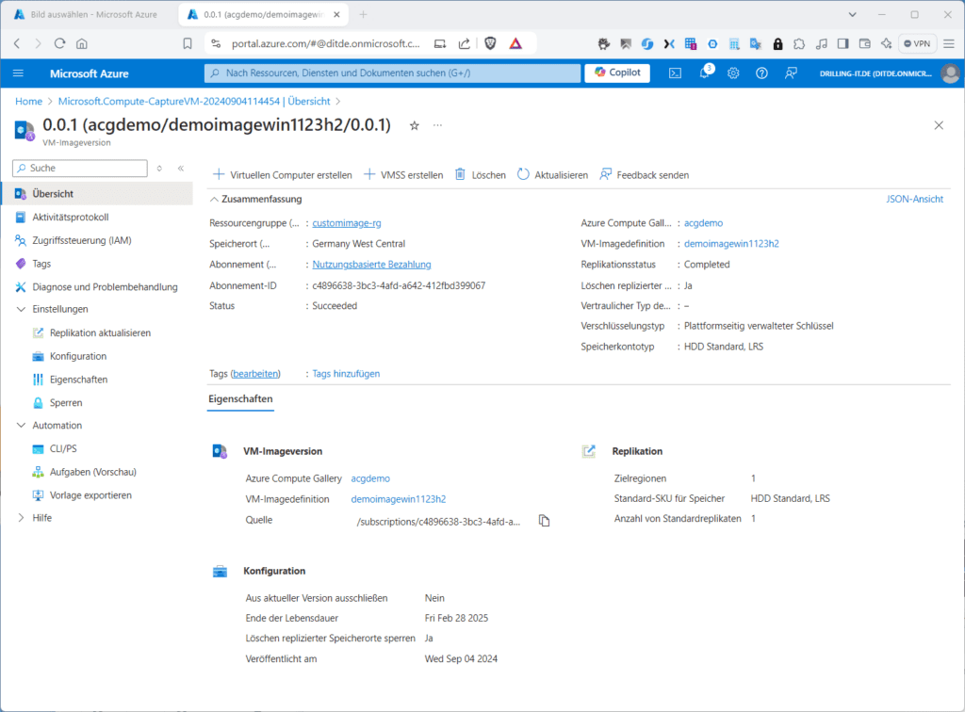
Task: Open acgdemo gallery link in Zusammenfassung
Action: tap(703, 223)
